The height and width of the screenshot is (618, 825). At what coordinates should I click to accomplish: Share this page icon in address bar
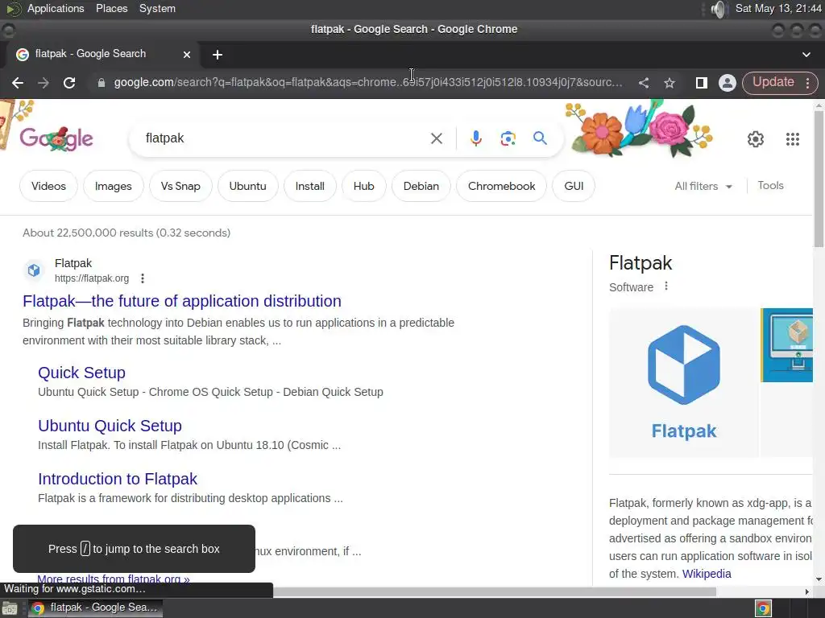644,83
